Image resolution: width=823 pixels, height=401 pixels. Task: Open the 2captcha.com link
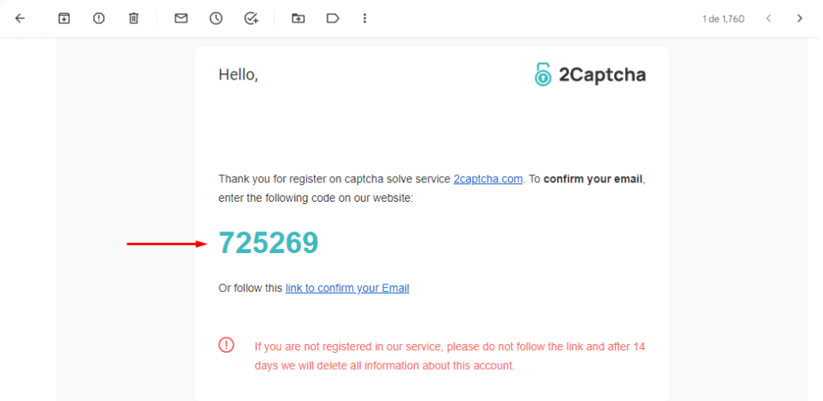pyautogui.click(x=488, y=179)
